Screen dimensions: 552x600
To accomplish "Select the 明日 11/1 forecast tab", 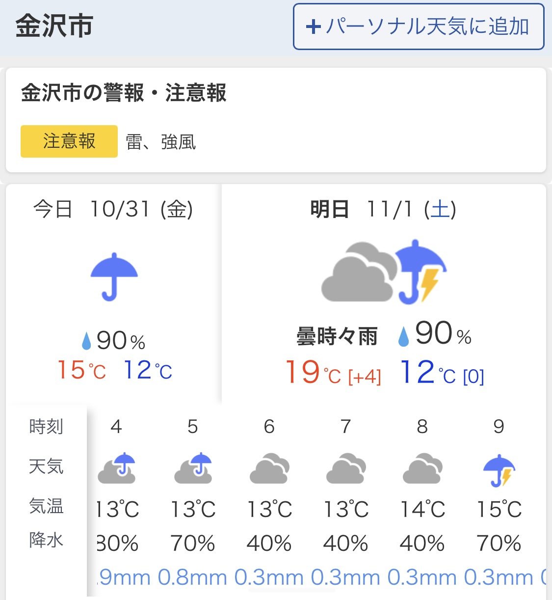I will point(383,210).
